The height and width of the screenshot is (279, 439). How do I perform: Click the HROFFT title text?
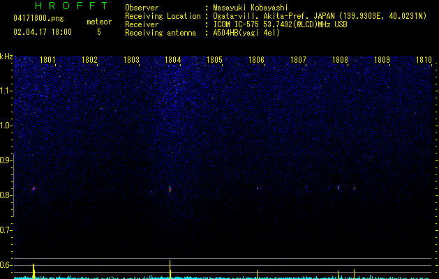pos(71,6)
